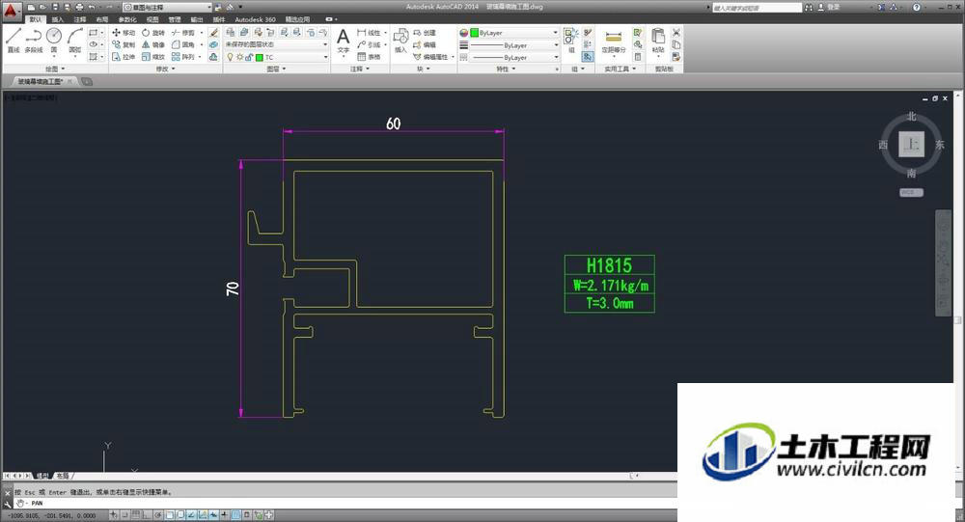This screenshot has height=522, width=965.
Task: Open the Help question-mark icon
Action: click(x=917, y=7)
